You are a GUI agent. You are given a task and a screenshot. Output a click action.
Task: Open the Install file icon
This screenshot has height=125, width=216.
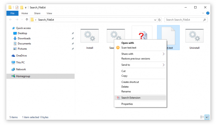coord(90,36)
